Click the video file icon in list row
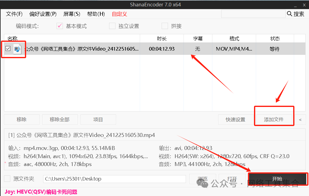This screenshot has width=309, height=196. (17, 49)
